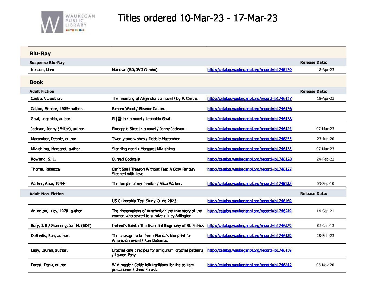Click 'Release Date:' label in Adult Fiction row

pos(314,91)
